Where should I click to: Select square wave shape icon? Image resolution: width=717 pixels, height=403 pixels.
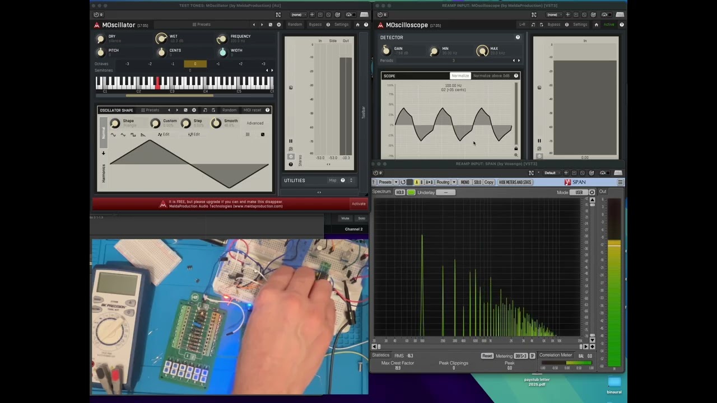coord(133,134)
